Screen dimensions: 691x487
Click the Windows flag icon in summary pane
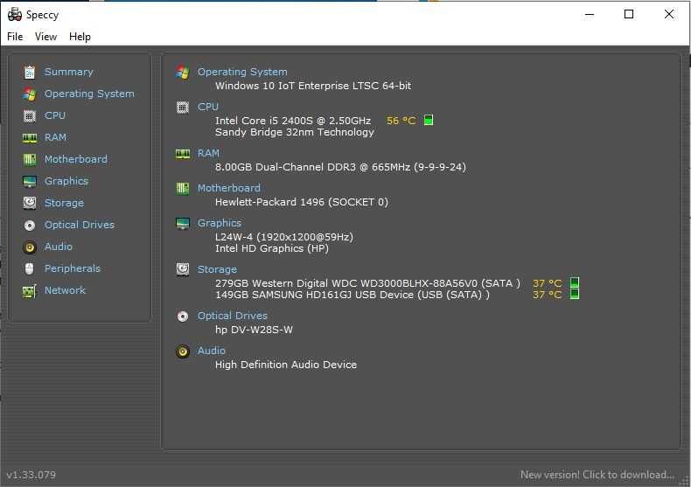[183, 73]
